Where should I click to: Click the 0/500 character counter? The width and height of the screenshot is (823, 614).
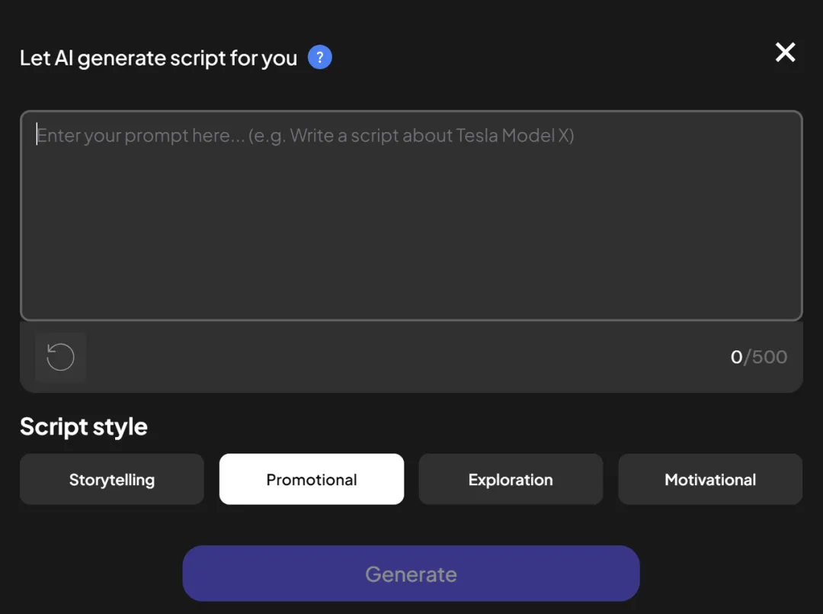tap(758, 357)
